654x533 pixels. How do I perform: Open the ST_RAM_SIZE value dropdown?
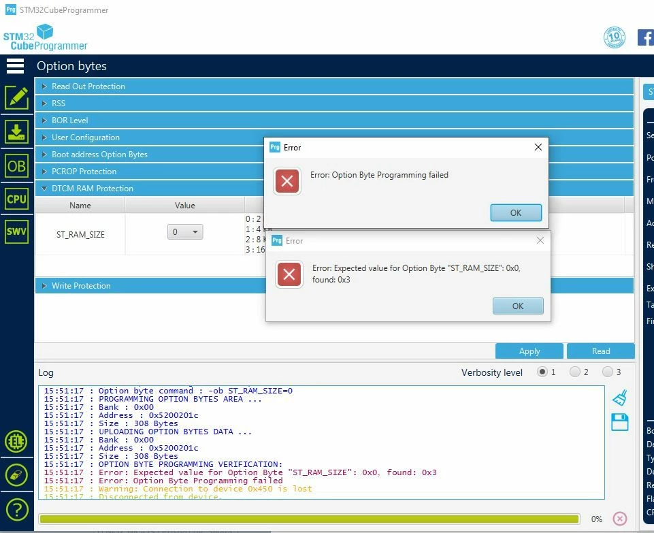coord(185,232)
